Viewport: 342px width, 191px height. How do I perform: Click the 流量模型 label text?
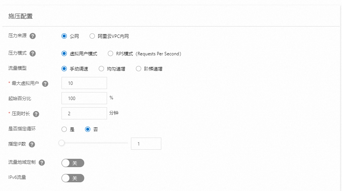[x=17, y=68]
